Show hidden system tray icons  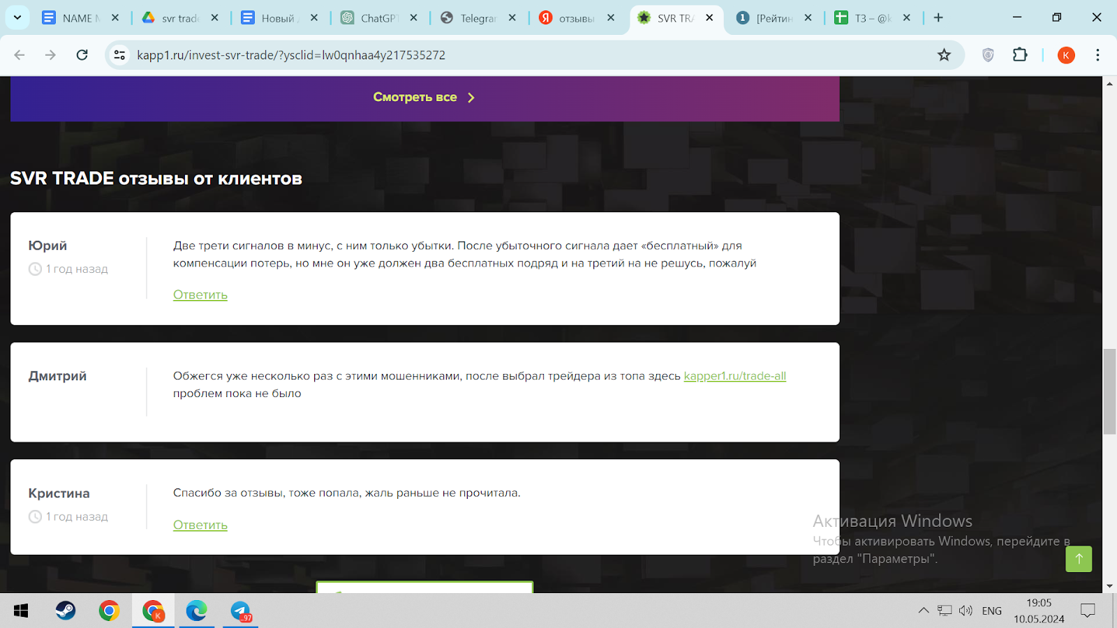pos(924,611)
